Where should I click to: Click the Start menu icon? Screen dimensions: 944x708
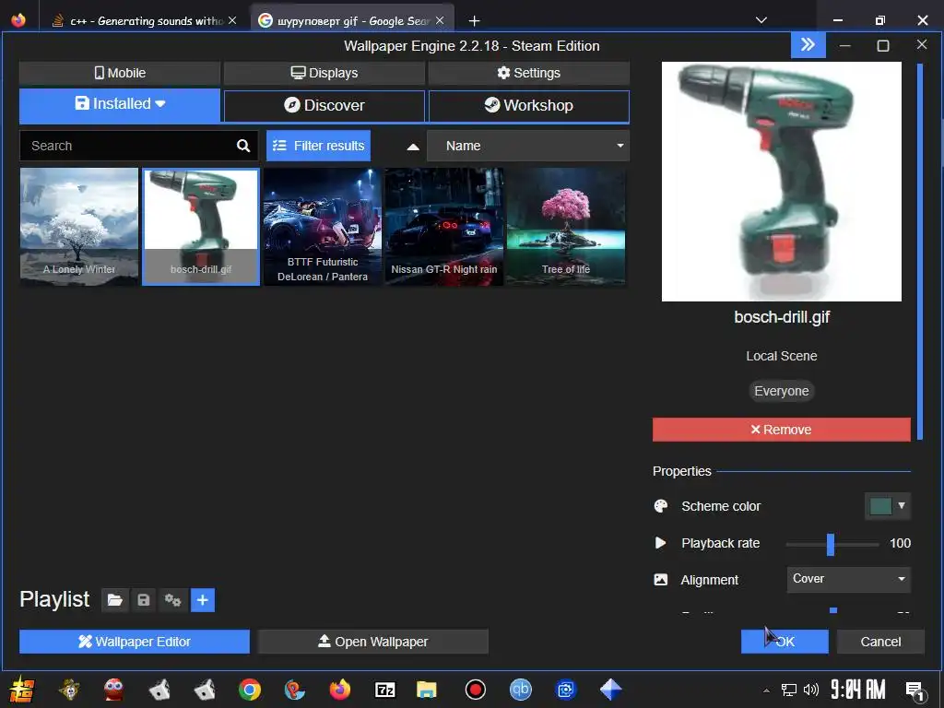(x=22, y=690)
